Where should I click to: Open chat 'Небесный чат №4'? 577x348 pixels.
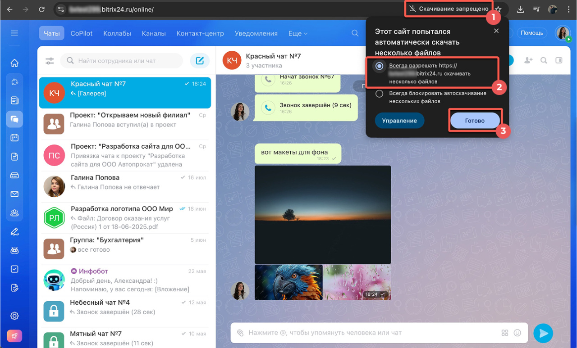[125, 312]
